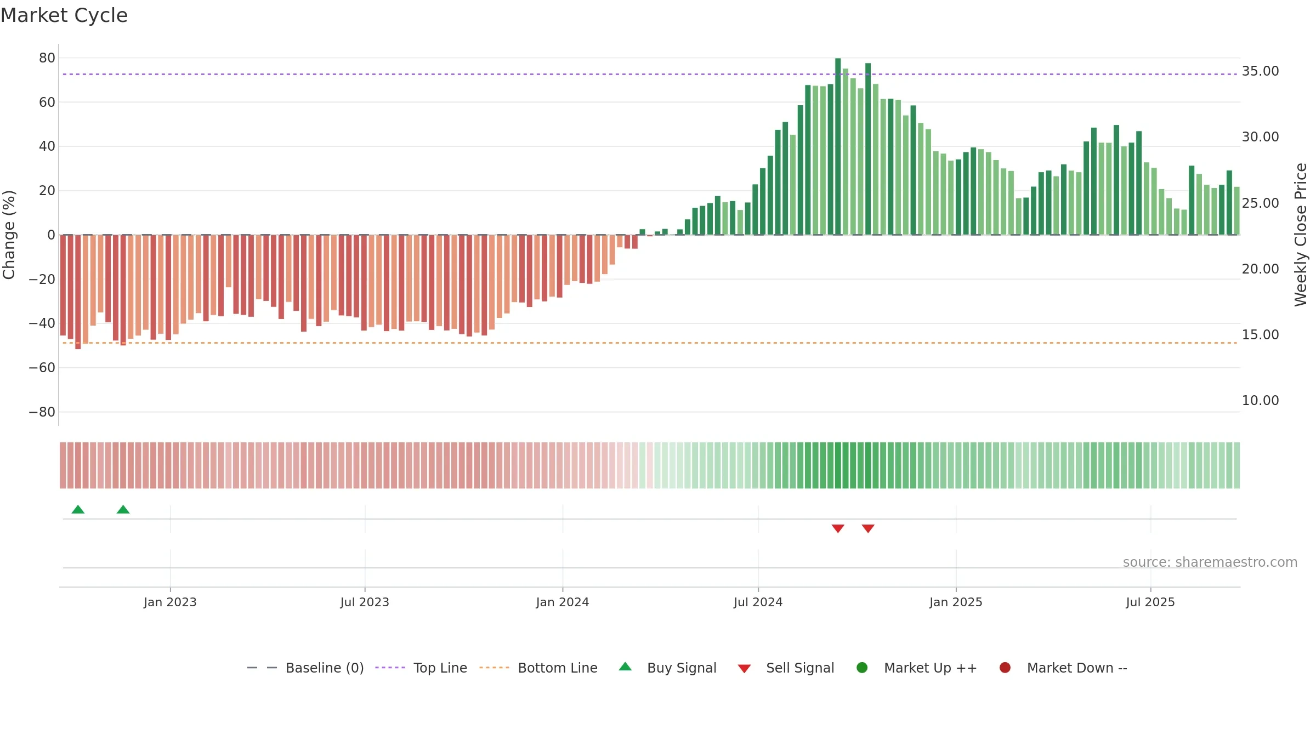Image resolution: width=1316 pixels, height=740 pixels.
Task: Click the 80 tick on Change axis
Action: point(47,58)
